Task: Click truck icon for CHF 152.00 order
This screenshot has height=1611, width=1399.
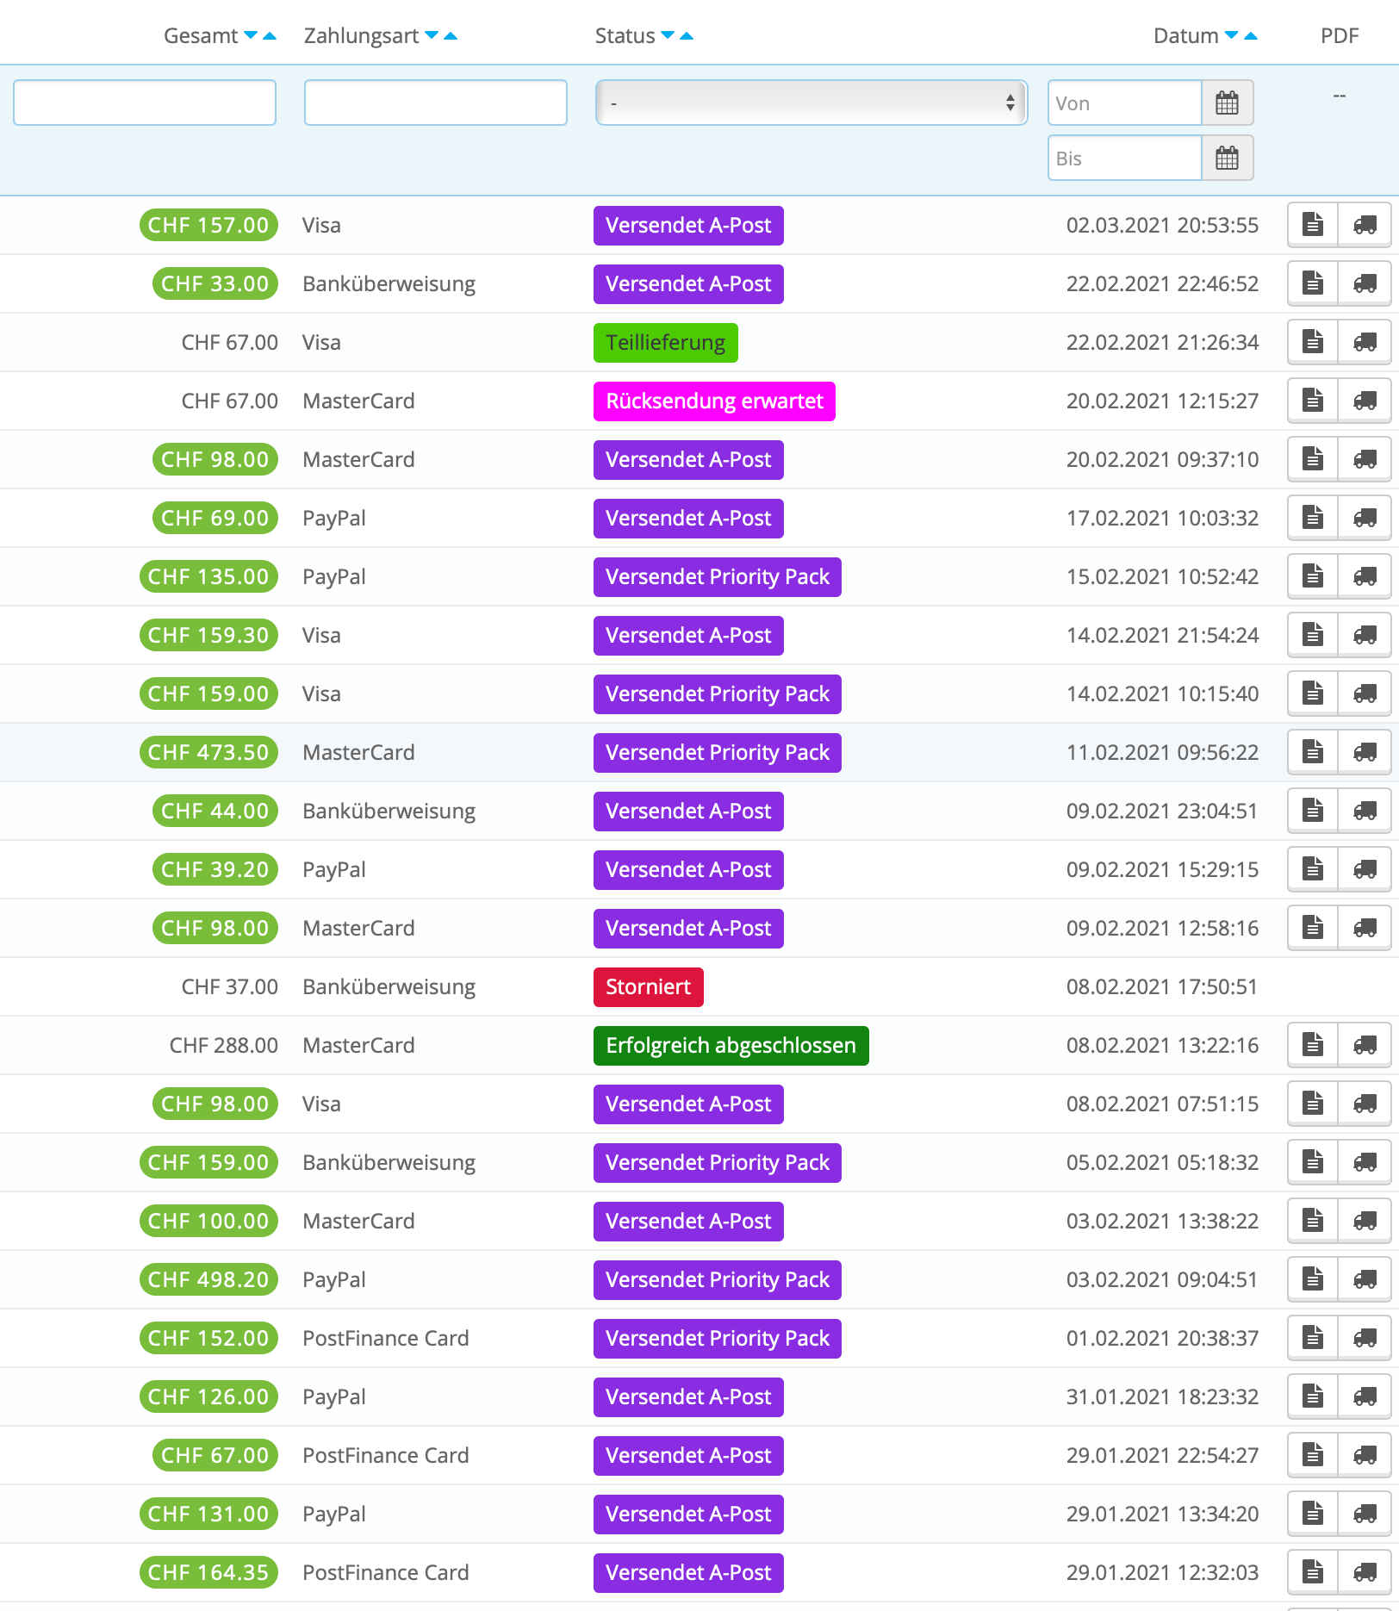Action: [x=1365, y=1338]
